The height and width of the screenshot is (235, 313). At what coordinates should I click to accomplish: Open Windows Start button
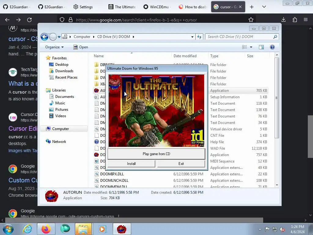point(8,229)
